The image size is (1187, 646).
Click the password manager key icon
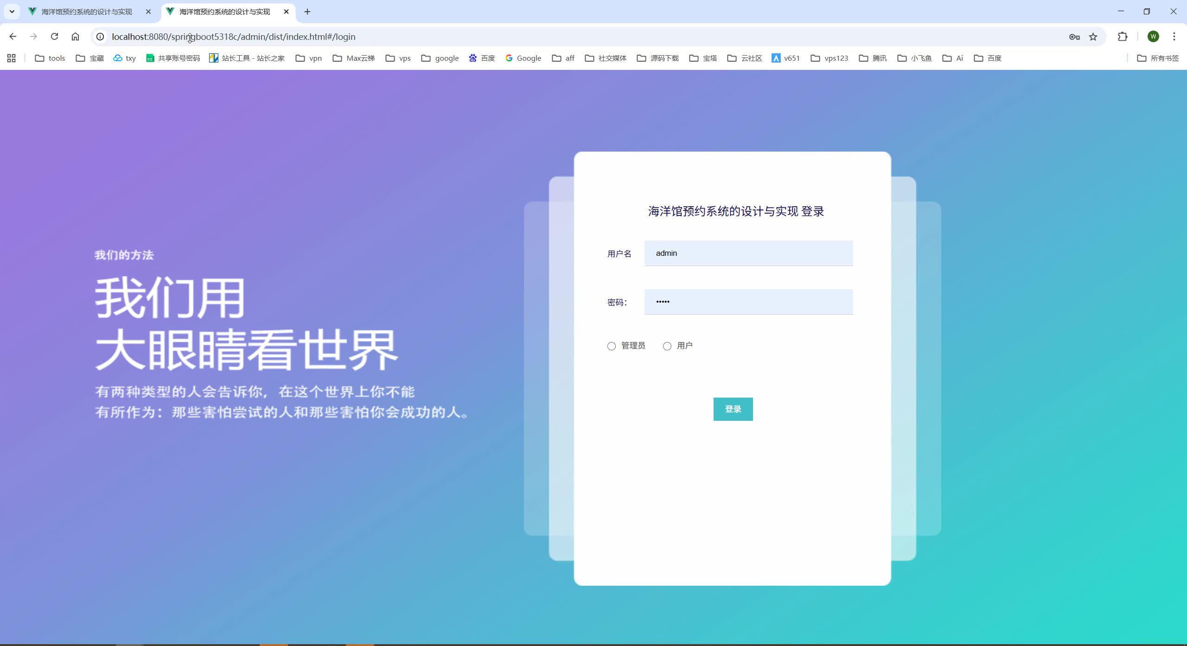pyautogui.click(x=1074, y=37)
